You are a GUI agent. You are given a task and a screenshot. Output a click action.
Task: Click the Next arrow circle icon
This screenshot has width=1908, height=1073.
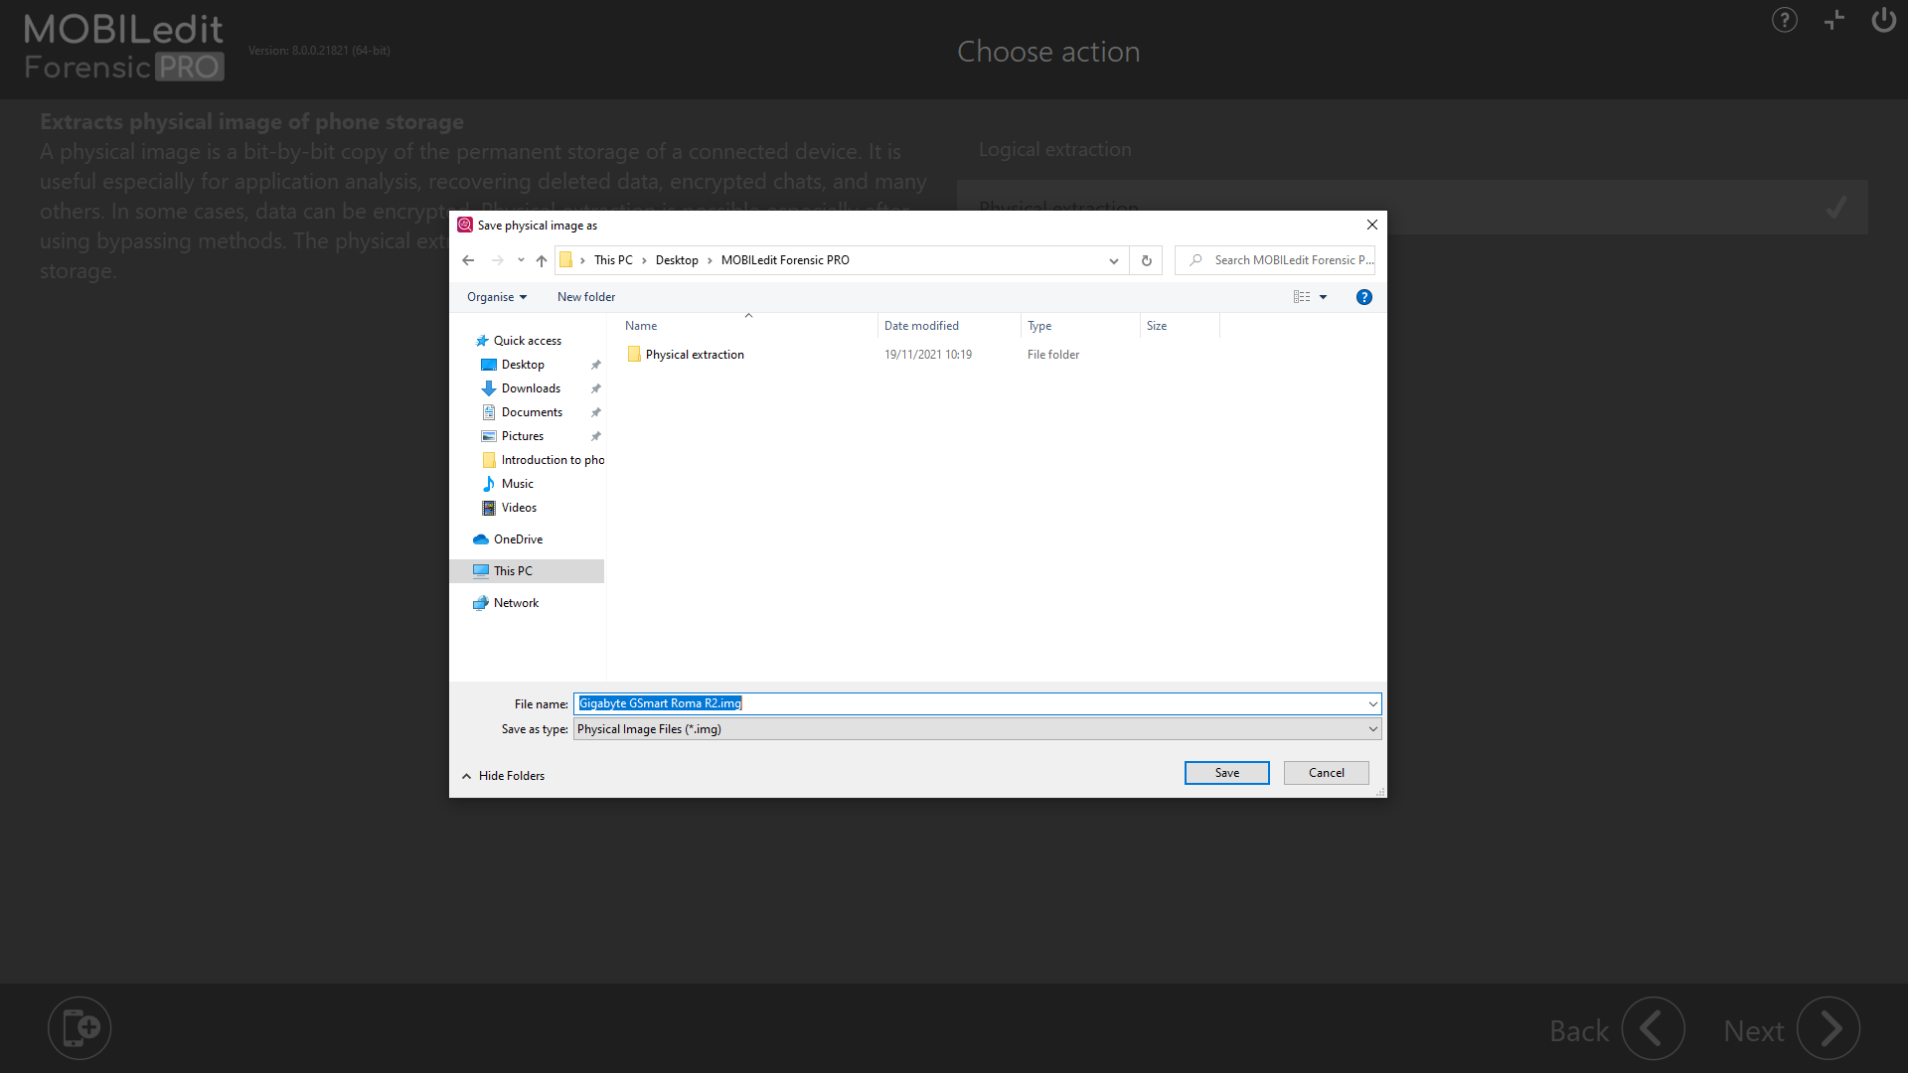[1828, 1028]
